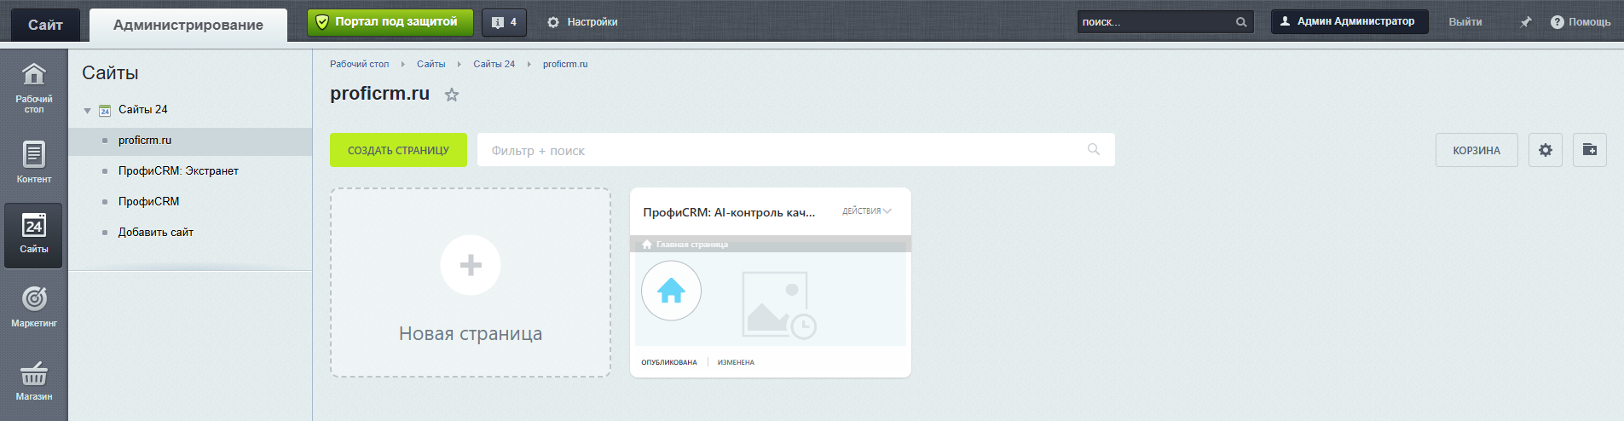Switch to the Сайт tab
Viewport: 1624px width, 421px height.
pyautogui.click(x=45, y=25)
